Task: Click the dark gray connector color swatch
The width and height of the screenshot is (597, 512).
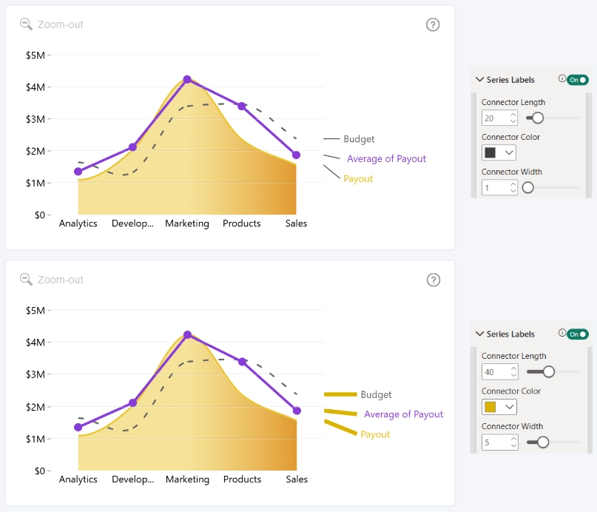Action: (490, 152)
